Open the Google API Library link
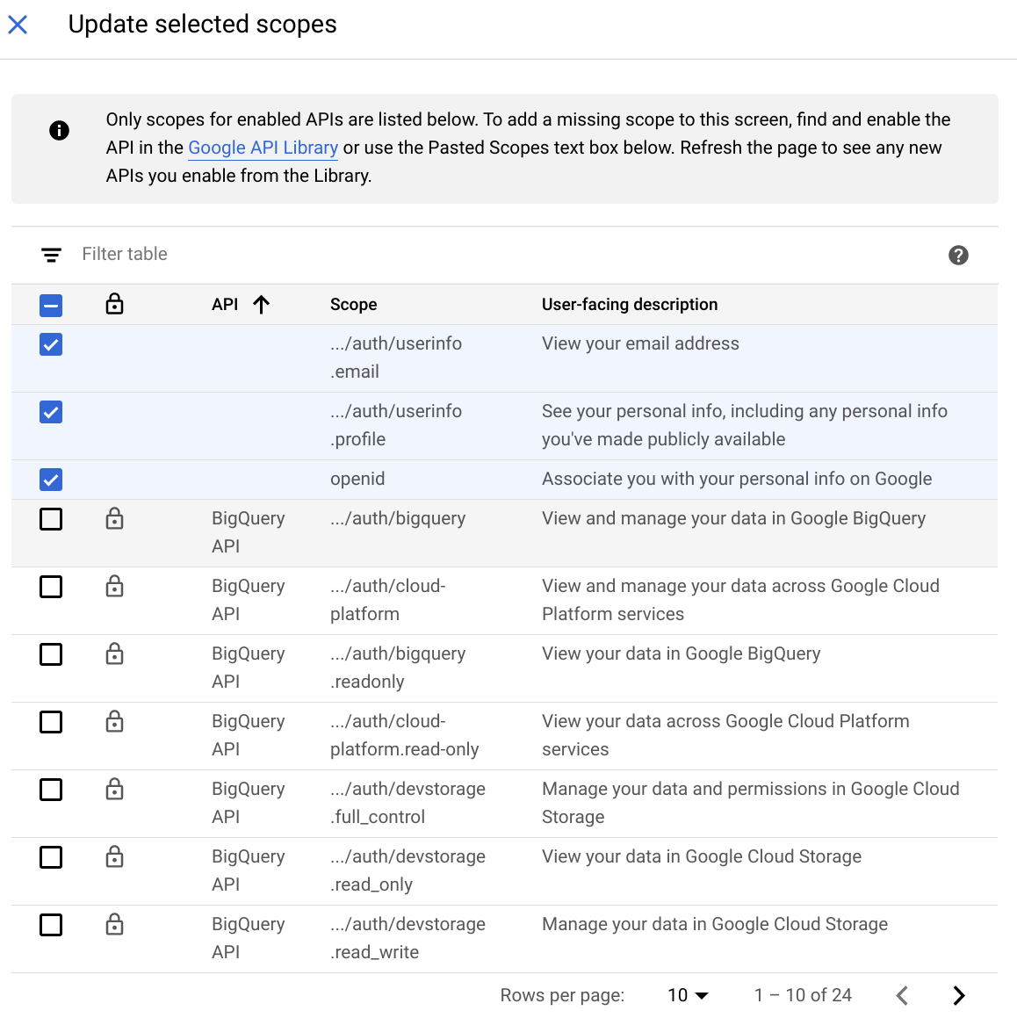The image size is (1017, 1018). [x=263, y=148]
